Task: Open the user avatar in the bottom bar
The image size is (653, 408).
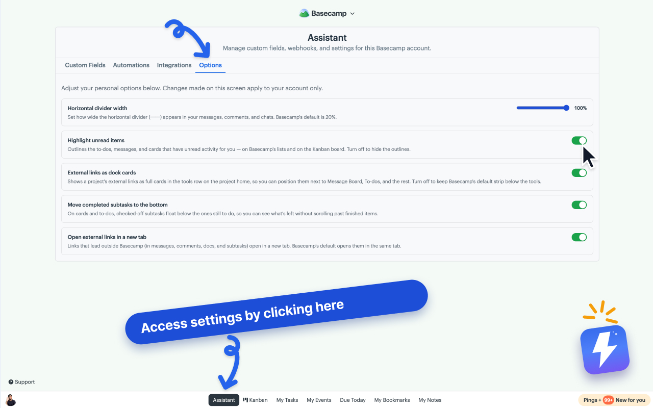Action: (x=11, y=400)
